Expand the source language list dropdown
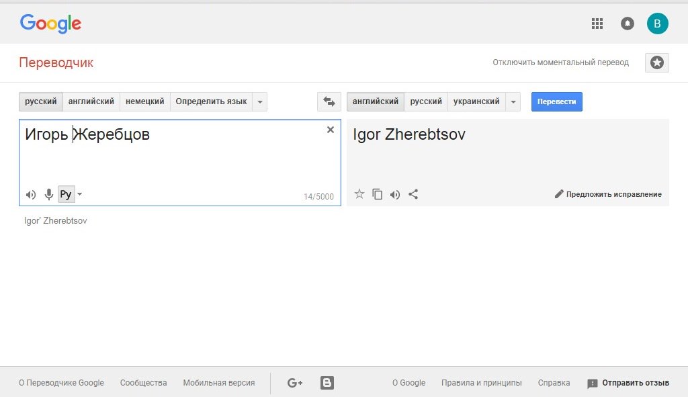 coord(261,102)
